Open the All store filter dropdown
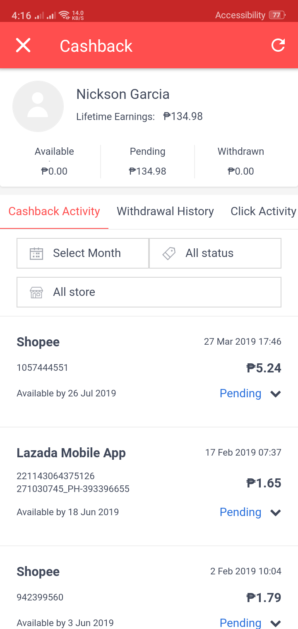298x629 pixels. pyautogui.click(x=149, y=292)
